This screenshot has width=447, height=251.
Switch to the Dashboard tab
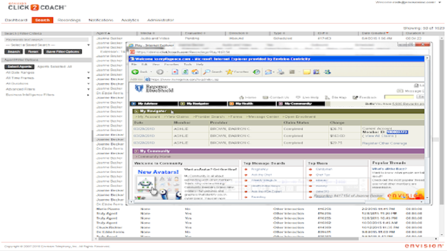(x=16, y=20)
